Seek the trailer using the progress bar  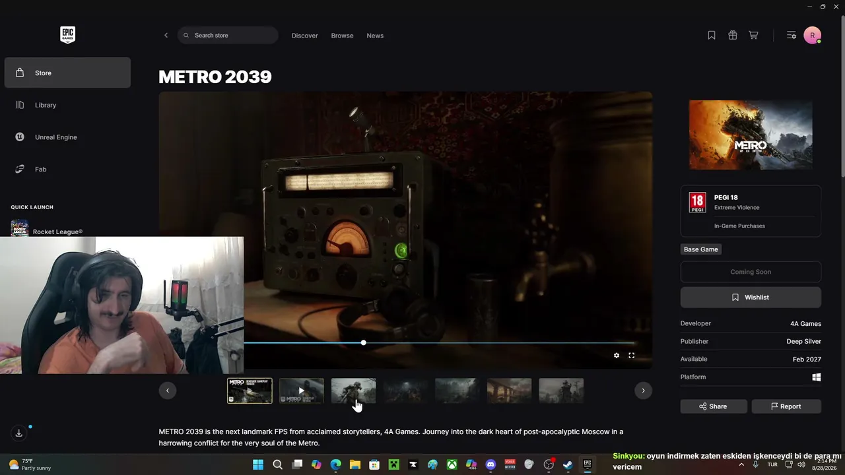(438, 343)
